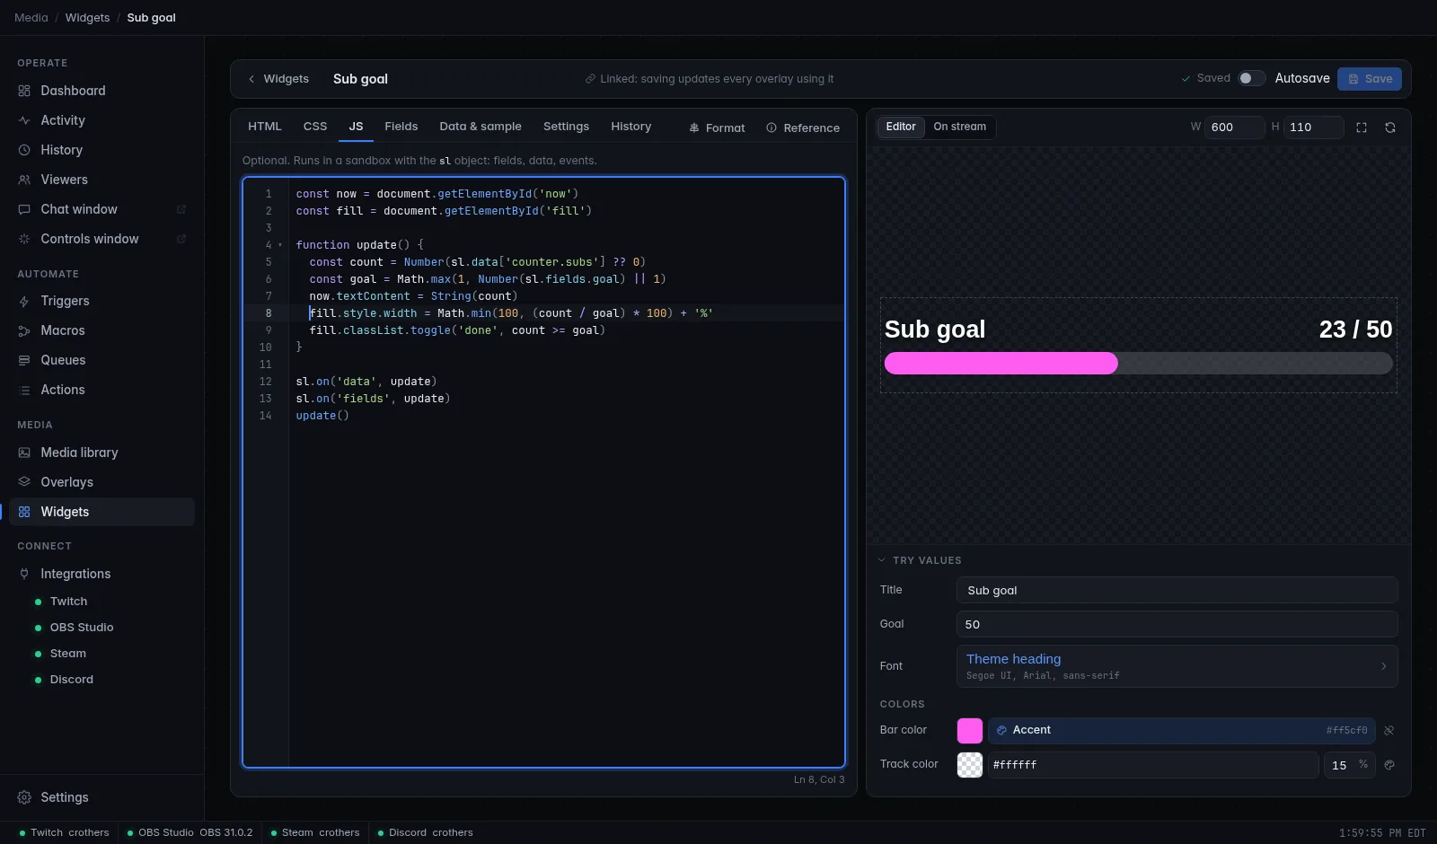
Task: Open the Macros sidebar icon
Action: coord(24,330)
